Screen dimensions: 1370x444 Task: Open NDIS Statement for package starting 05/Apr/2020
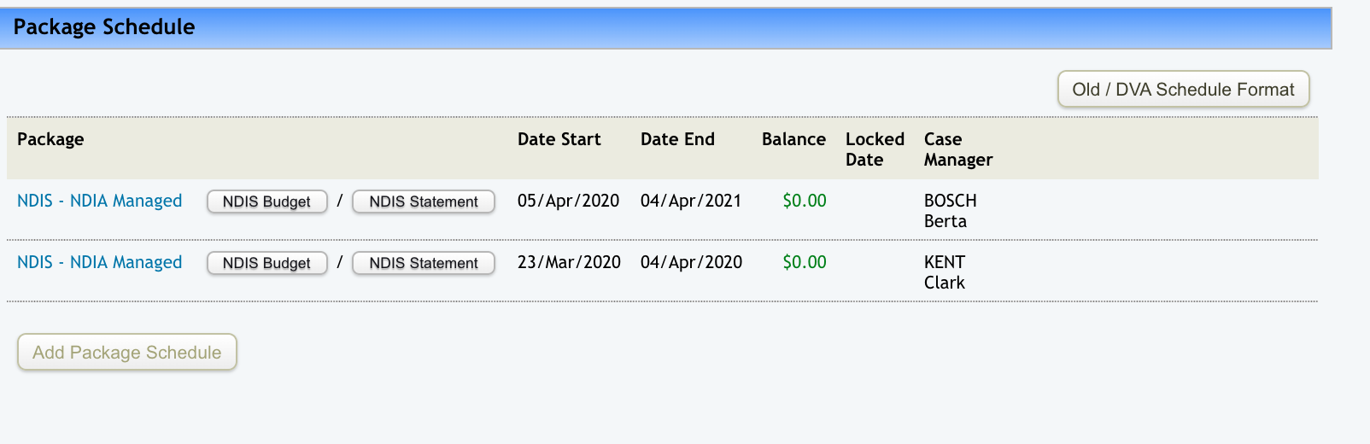click(424, 202)
